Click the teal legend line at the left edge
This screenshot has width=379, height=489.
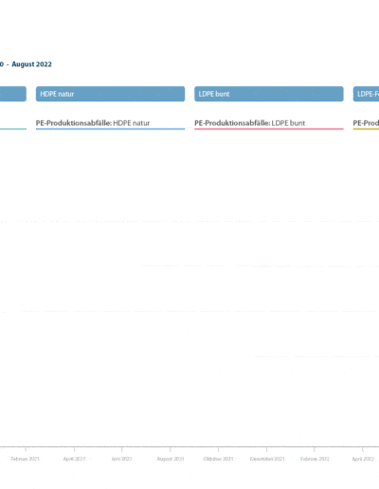pos(13,129)
